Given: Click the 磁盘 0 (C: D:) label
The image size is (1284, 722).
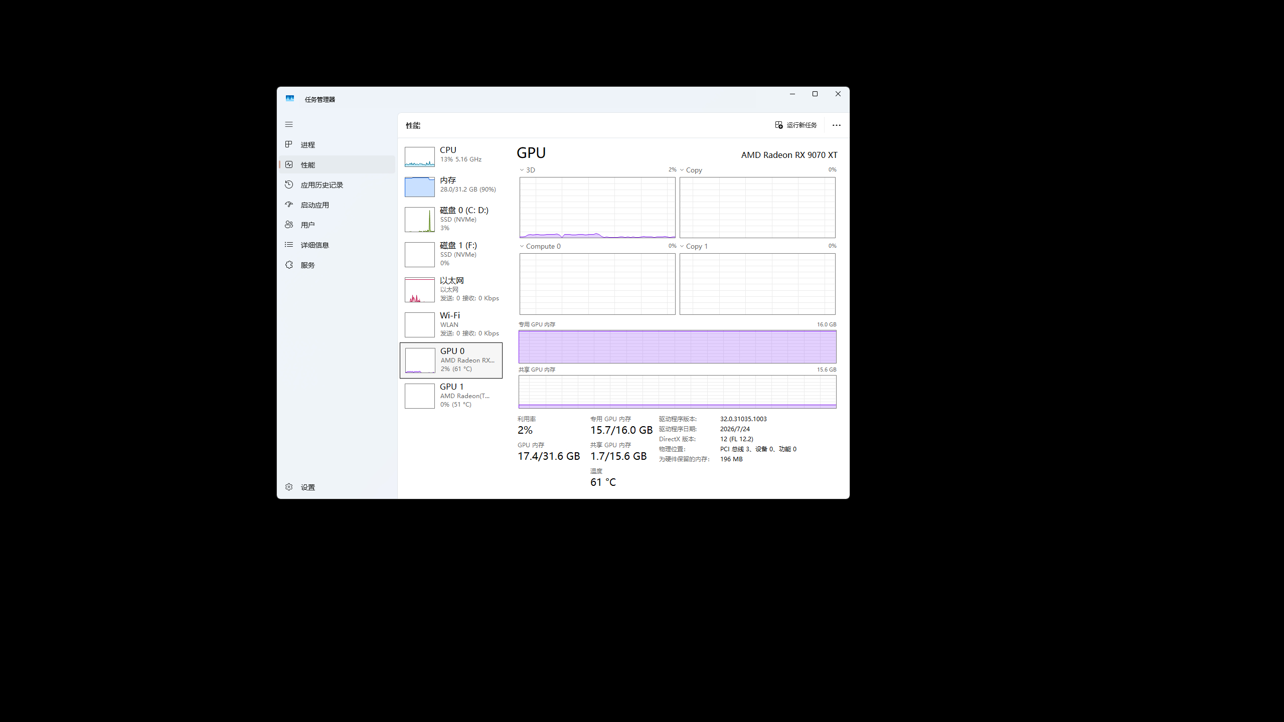Looking at the screenshot, I should (x=464, y=210).
